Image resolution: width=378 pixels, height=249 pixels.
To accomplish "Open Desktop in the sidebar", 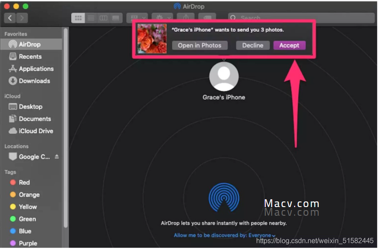I will tap(31, 107).
